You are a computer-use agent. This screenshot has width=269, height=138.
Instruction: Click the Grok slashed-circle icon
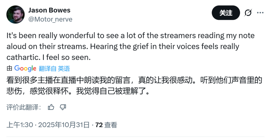pos(248,13)
